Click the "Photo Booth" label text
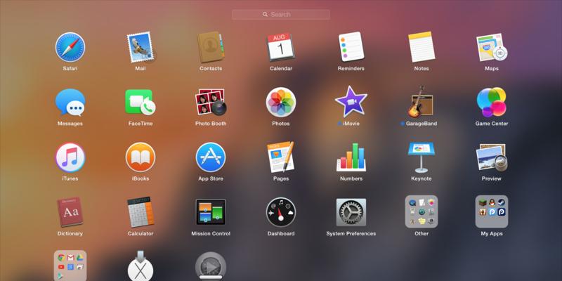Viewport: 562px width, 281px height. pos(211,124)
